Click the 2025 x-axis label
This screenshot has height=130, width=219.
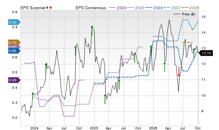(94, 128)
